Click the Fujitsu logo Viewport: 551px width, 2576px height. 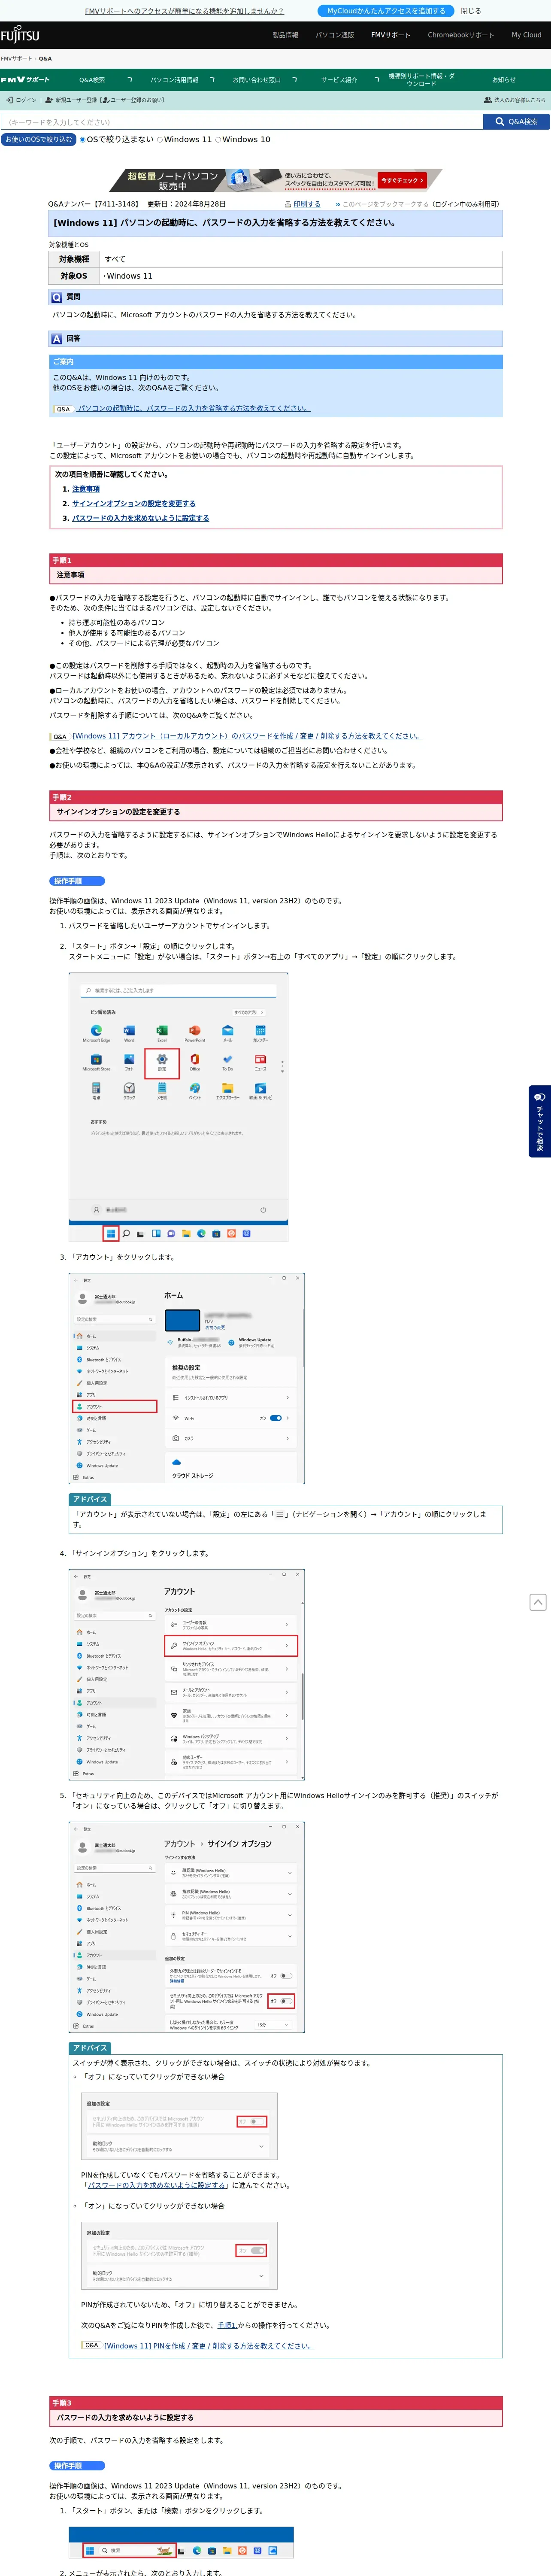pyautogui.click(x=20, y=35)
